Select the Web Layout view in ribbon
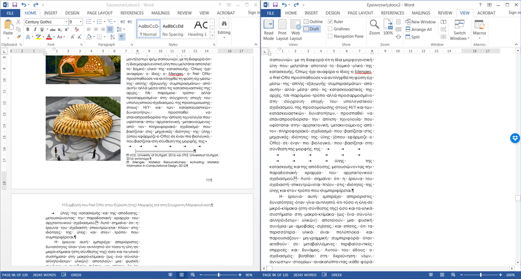Viewport: 521px width, 279px height. [296, 30]
